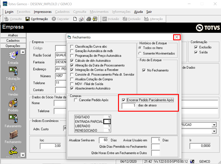
Task: Enable Geração Automática de mdb checkbox
Action: point(72,51)
